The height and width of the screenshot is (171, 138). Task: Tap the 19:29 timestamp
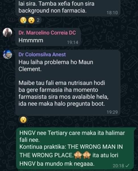tap(112, 112)
